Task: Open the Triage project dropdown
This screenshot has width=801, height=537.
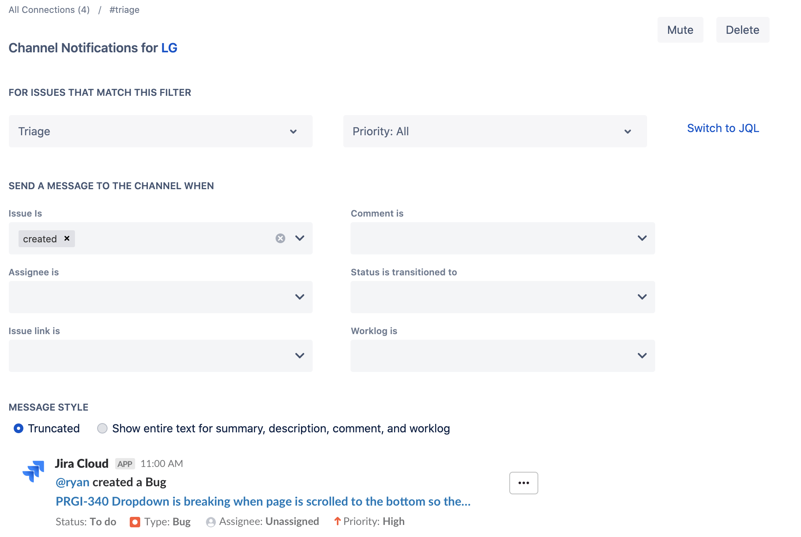Action: click(x=160, y=131)
